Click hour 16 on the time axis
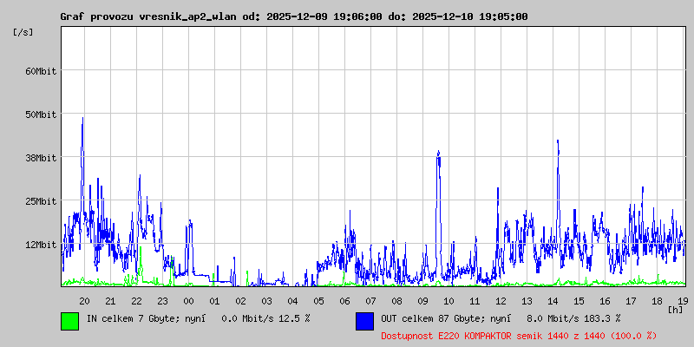The height and width of the screenshot is (347, 694). click(605, 301)
